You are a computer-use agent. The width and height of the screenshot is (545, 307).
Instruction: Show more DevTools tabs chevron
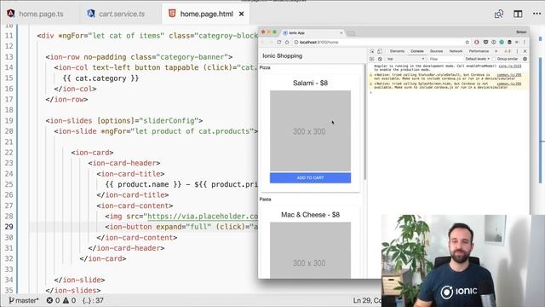coord(496,51)
